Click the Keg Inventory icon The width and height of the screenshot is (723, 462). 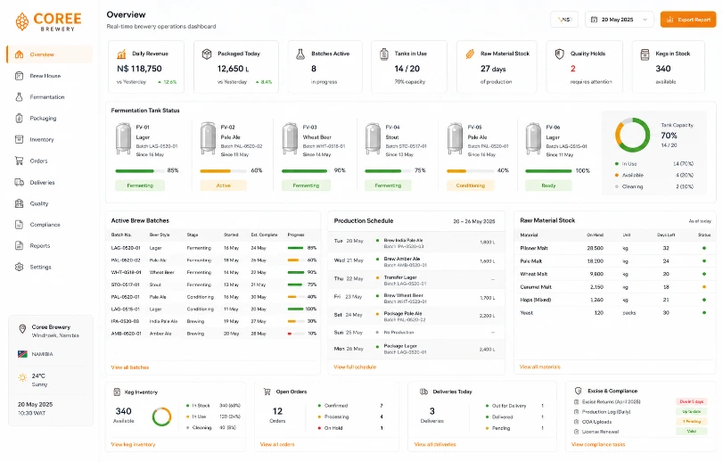tap(117, 392)
